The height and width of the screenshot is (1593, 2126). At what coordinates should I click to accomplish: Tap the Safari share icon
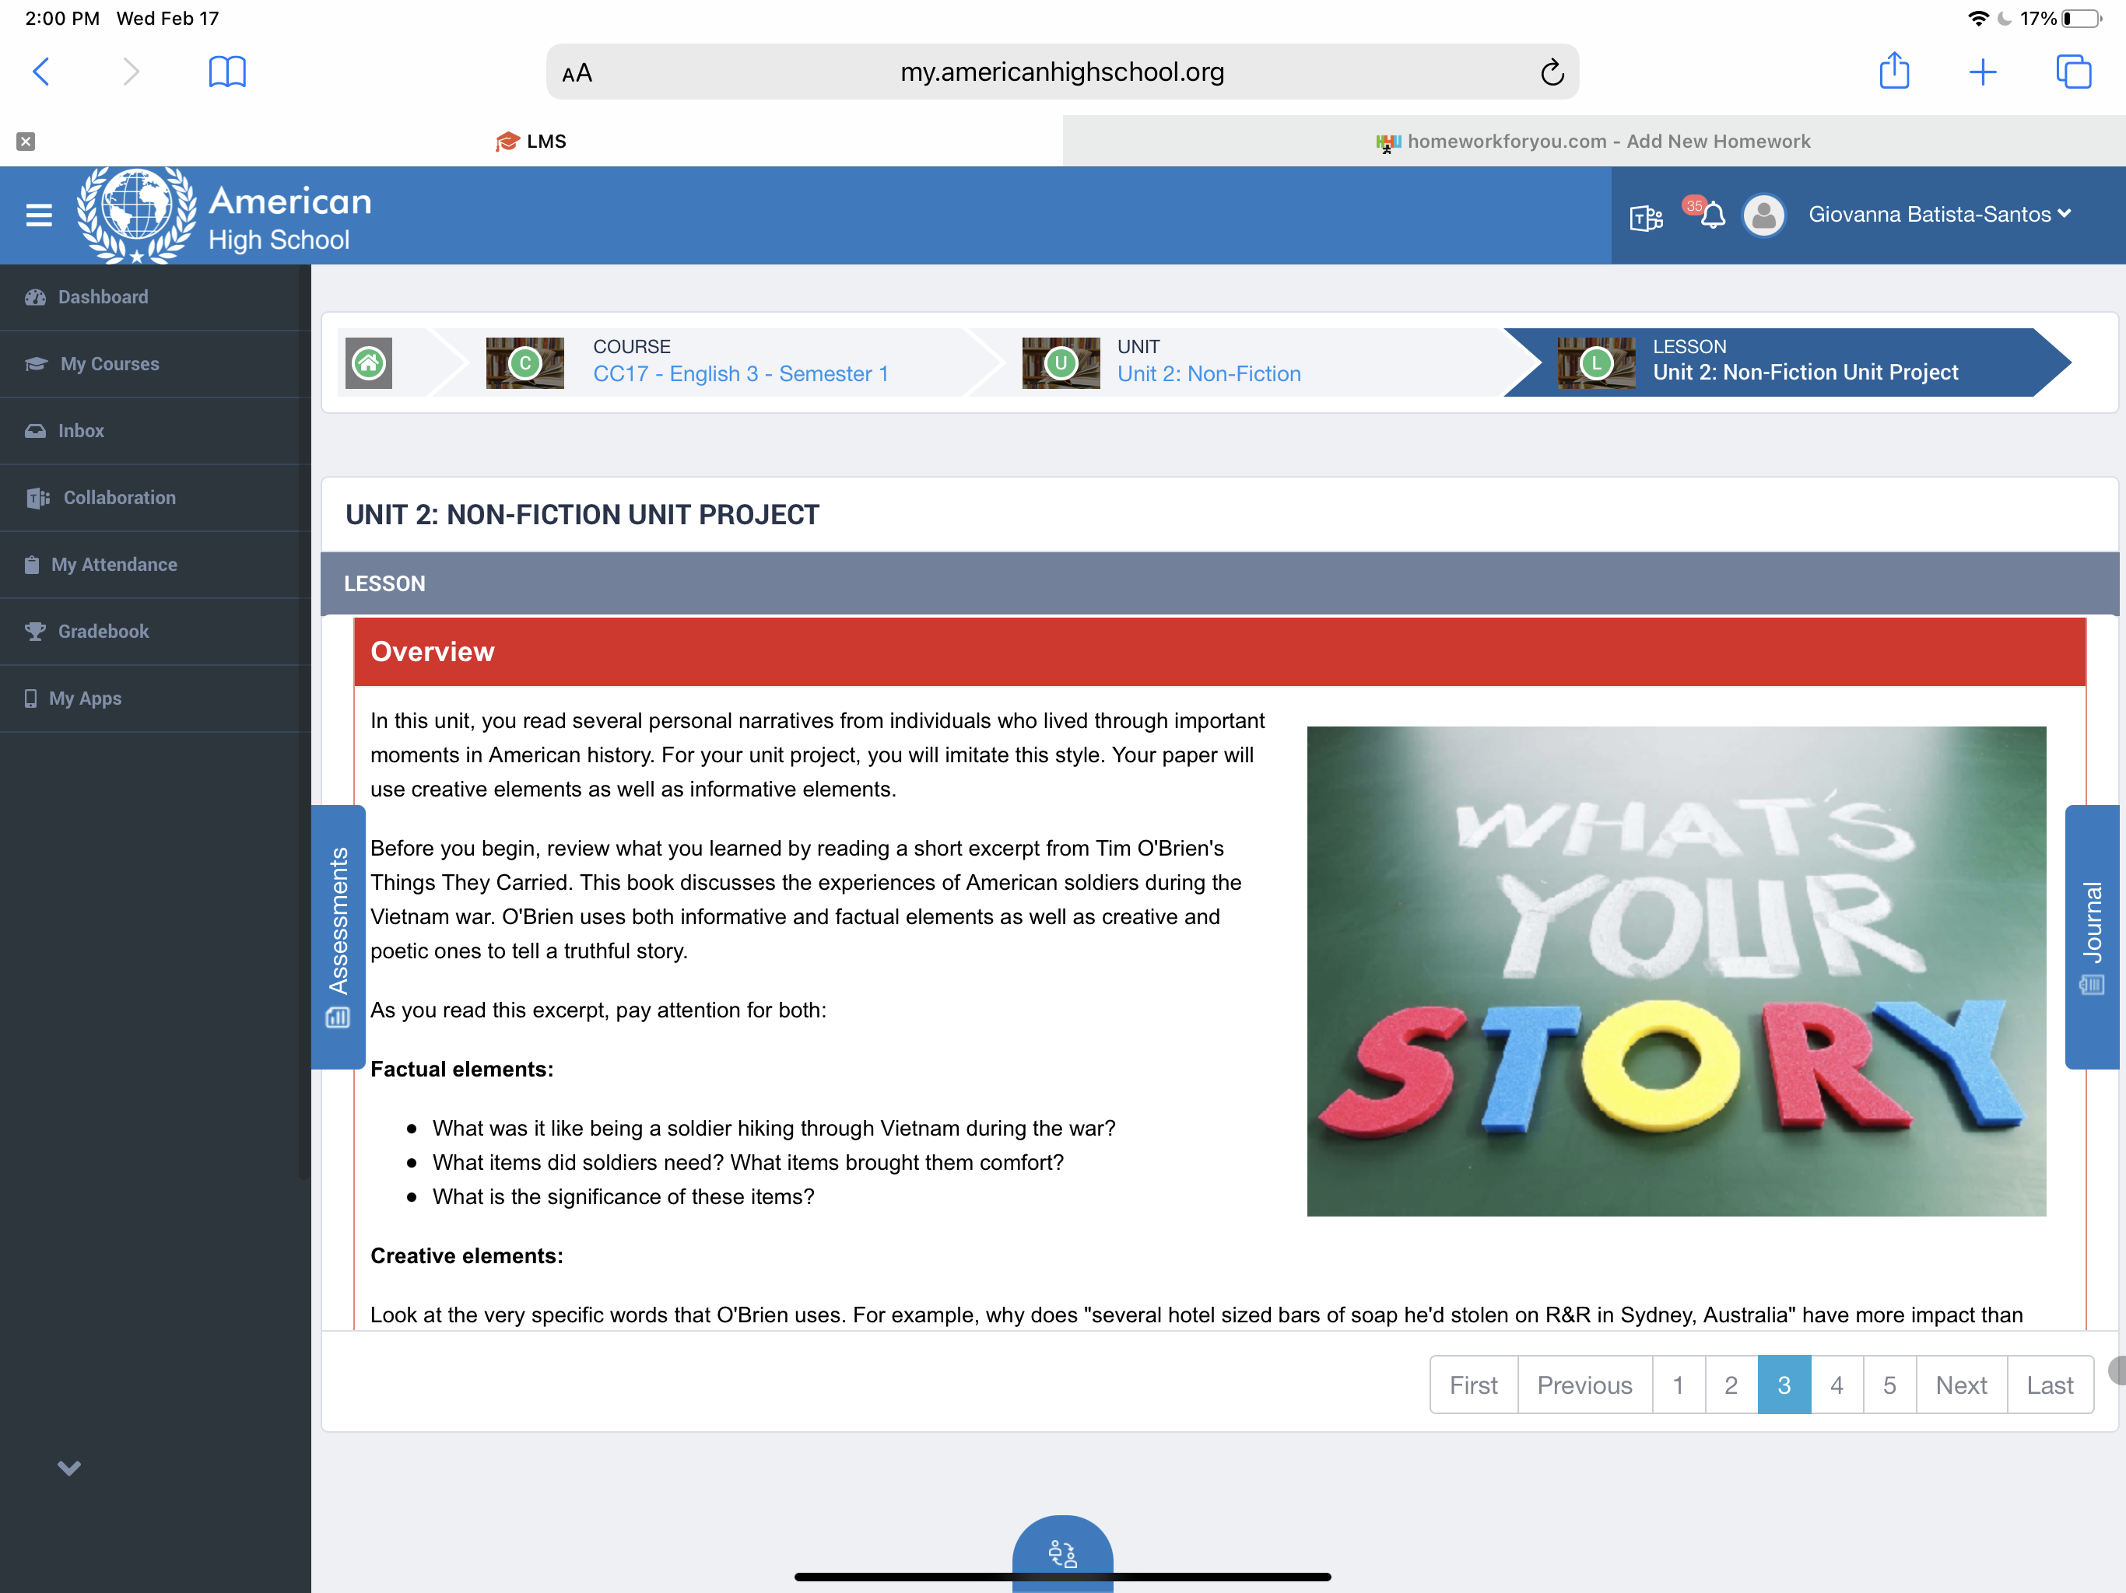click(1893, 71)
